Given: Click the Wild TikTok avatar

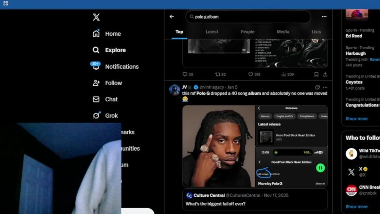Looking at the screenshot, I should tap(351, 154).
